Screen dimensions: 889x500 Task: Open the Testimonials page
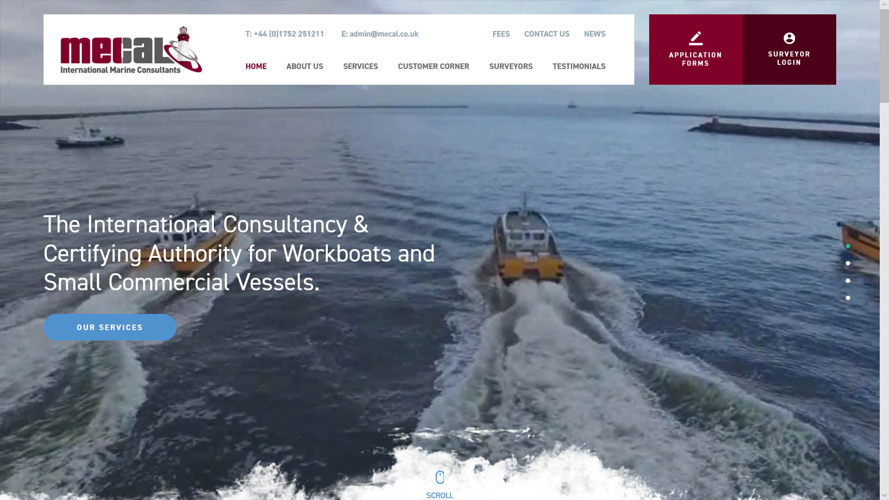579,66
